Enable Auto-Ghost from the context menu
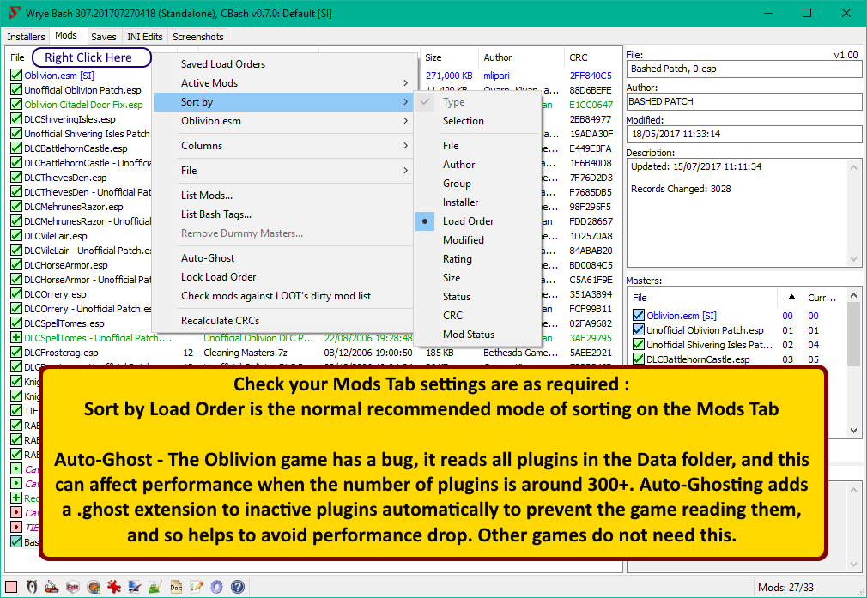 tap(284, 258)
